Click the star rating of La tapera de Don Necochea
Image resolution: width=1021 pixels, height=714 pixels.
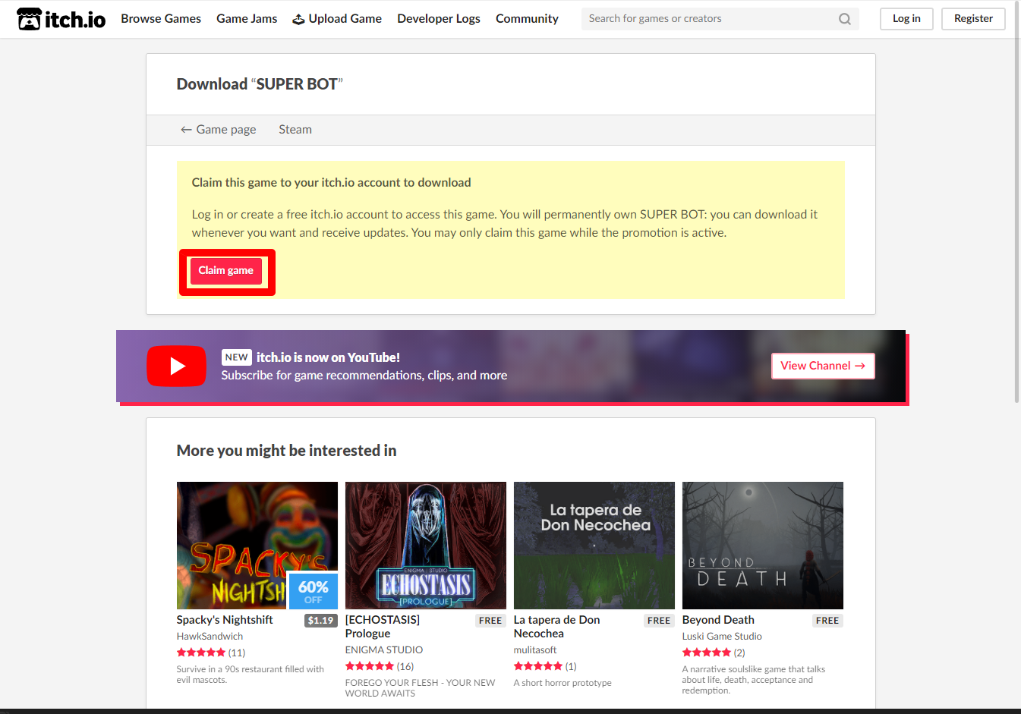pos(538,666)
